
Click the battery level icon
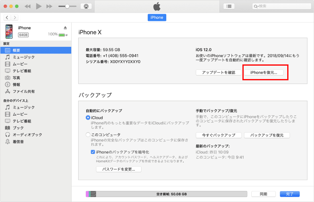tap(62, 35)
